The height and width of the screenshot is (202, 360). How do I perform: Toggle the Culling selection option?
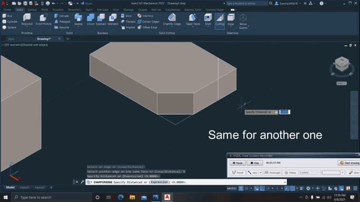tap(220, 21)
